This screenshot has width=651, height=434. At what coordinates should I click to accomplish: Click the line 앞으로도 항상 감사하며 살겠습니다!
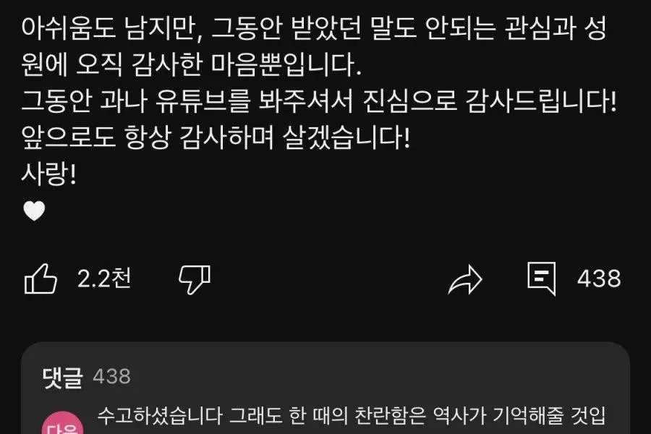tap(216, 137)
